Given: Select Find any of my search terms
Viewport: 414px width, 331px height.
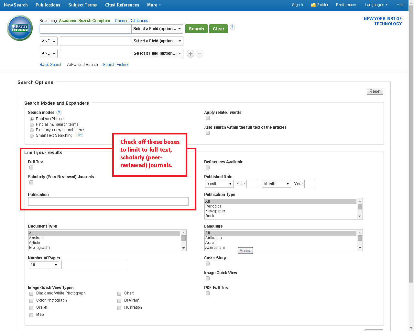Looking at the screenshot, I should 32,130.
